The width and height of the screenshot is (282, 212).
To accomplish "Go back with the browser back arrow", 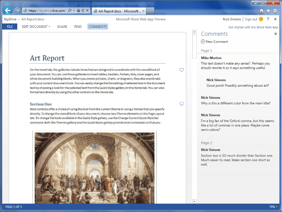I will [x=8, y=11].
